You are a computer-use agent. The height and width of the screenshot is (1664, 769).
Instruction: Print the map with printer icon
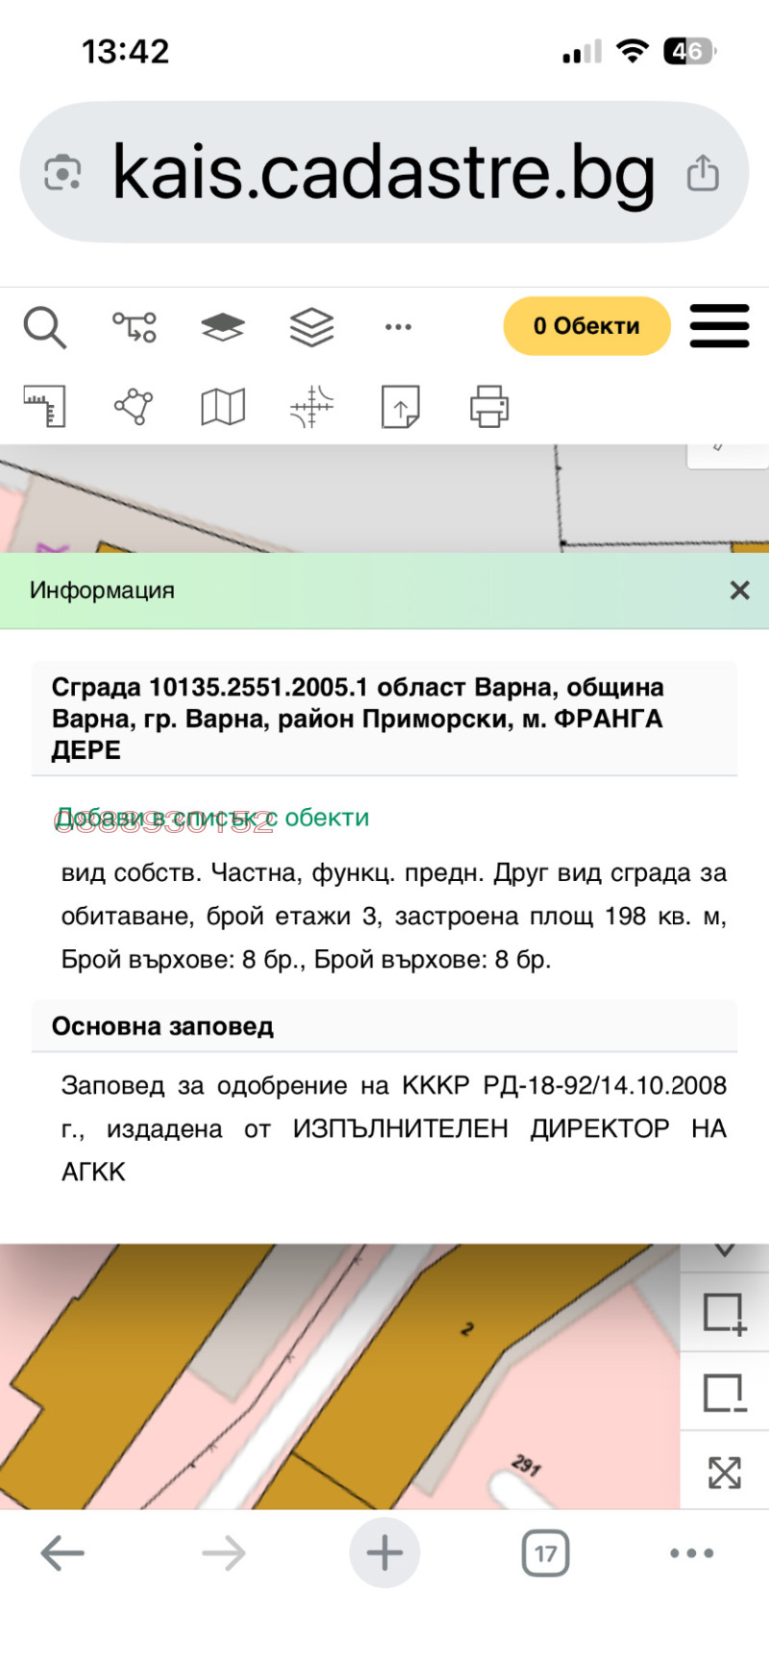tap(489, 406)
